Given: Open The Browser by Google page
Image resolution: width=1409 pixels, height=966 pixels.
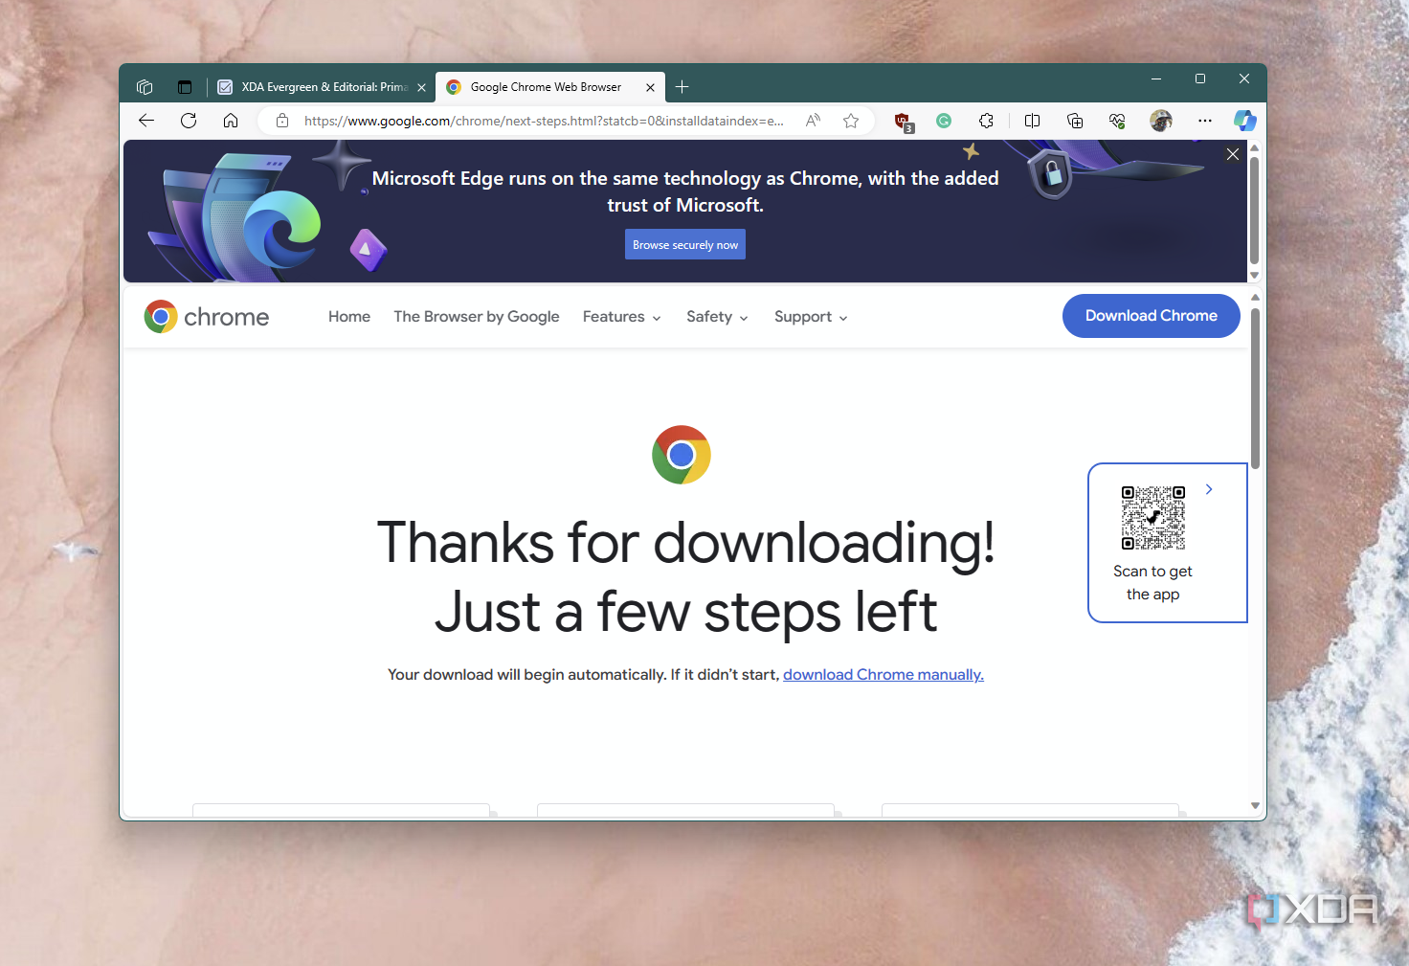Looking at the screenshot, I should pos(477,317).
